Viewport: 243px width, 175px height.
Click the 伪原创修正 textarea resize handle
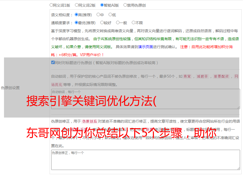tap(238, 168)
